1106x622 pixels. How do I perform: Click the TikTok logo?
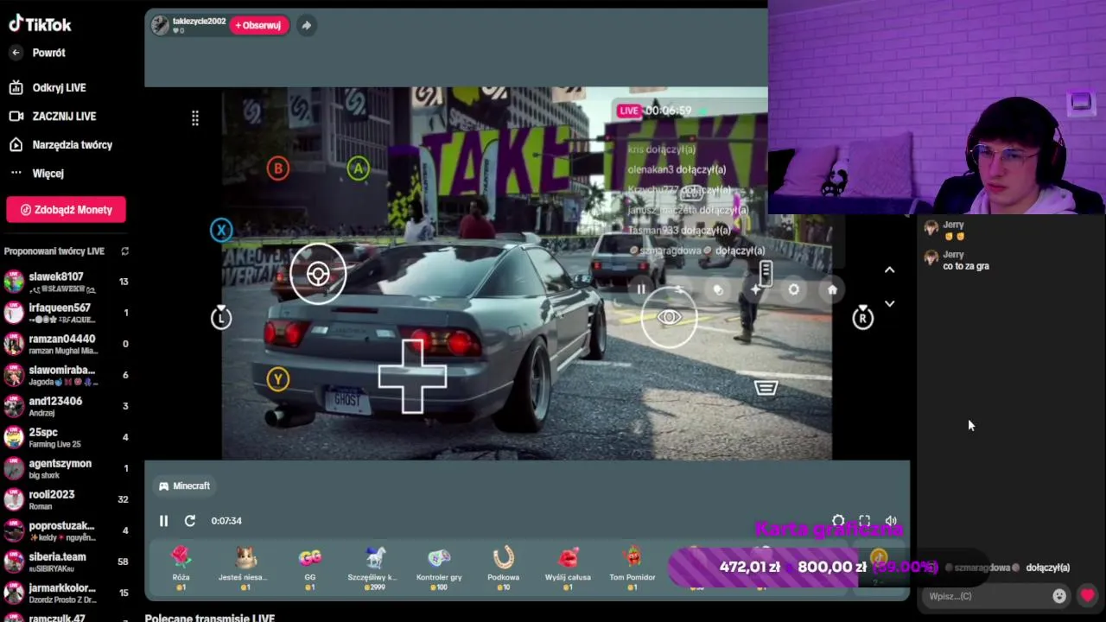[x=41, y=24]
